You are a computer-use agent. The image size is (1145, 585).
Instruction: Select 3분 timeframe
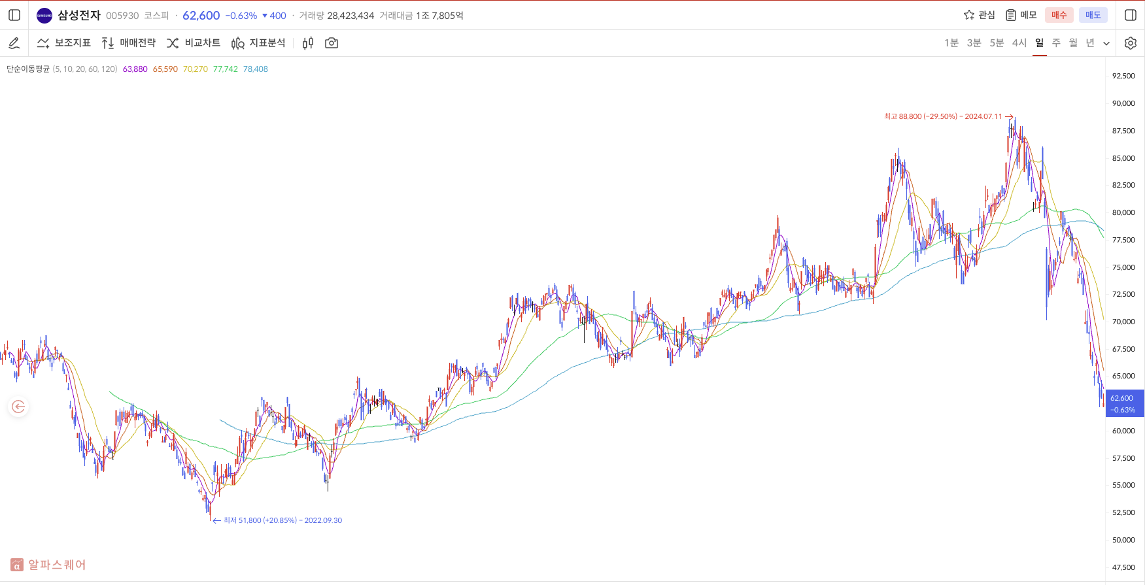point(974,43)
